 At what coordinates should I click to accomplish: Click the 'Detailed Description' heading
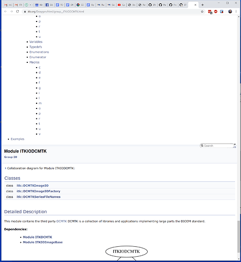coord(26,212)
